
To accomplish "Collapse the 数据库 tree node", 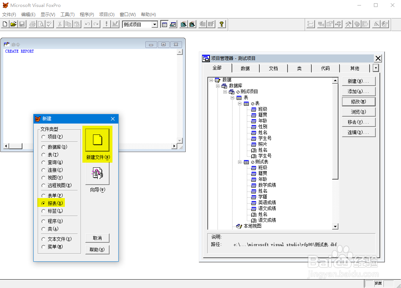I will click(218, 86).
